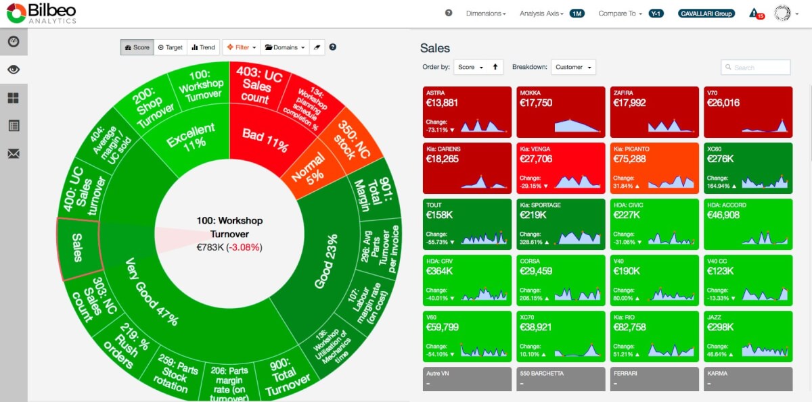Viewport: 812px width, 402px height.
Task: Open the Kia: CARENS €18,265 card
Action: tap(466, 168)
